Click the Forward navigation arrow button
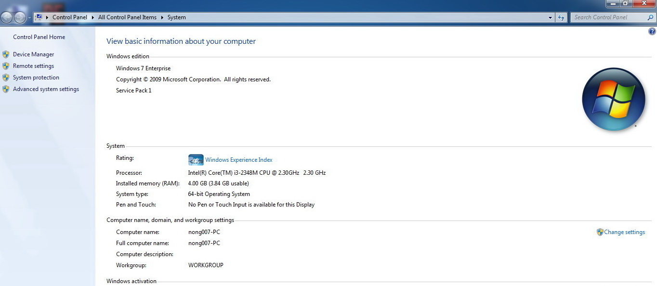657x286 pixels. 20,18
